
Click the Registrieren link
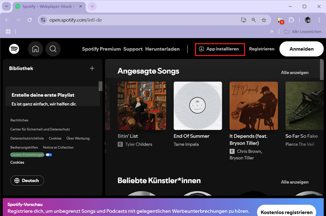(x=262, y=49)
